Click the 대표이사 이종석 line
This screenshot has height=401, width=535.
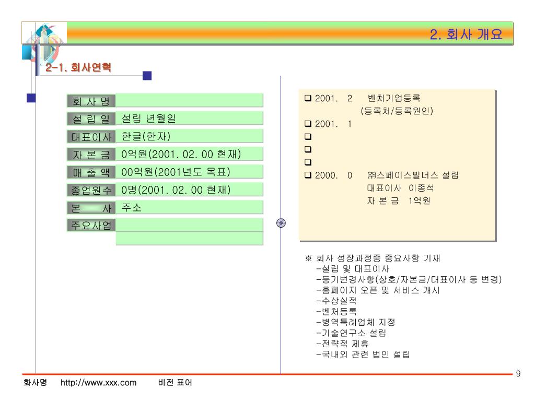point(401,188)
